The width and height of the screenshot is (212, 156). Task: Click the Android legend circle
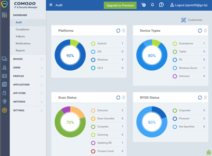point(93,43)
